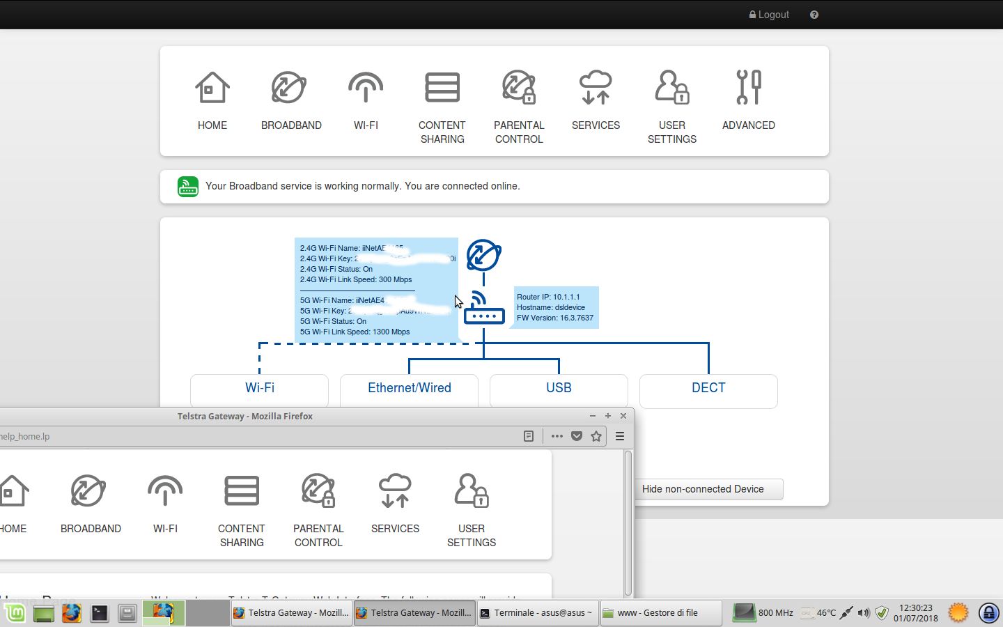Click the help_home.lp address bar
The height and width of the screenshot is (627, 1003).
258,436
